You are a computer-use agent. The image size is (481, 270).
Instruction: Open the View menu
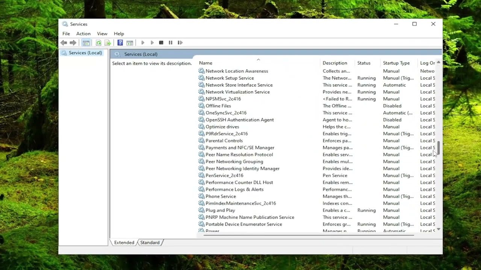tap(102, 34)
